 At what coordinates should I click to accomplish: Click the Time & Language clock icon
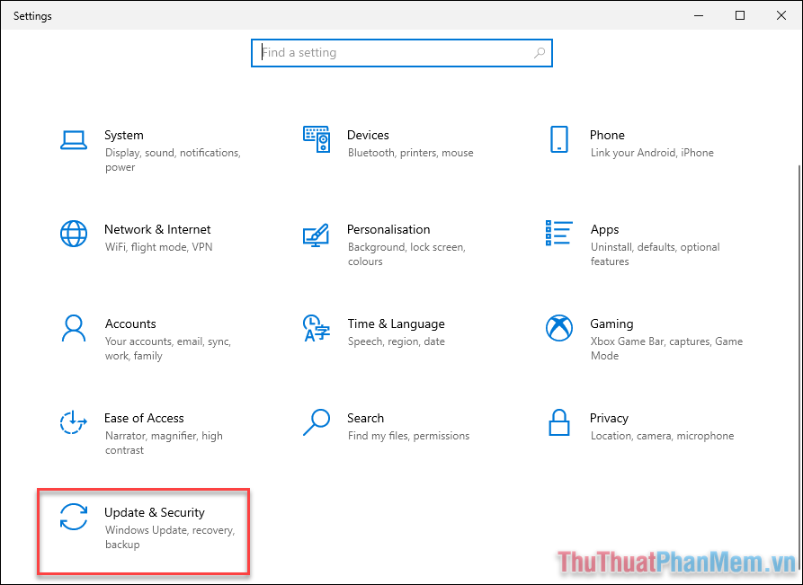(x=317, y=330)
